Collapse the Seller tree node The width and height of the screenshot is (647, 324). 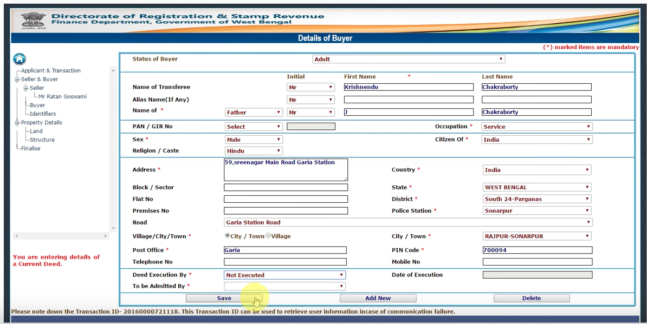pos(26,88)
